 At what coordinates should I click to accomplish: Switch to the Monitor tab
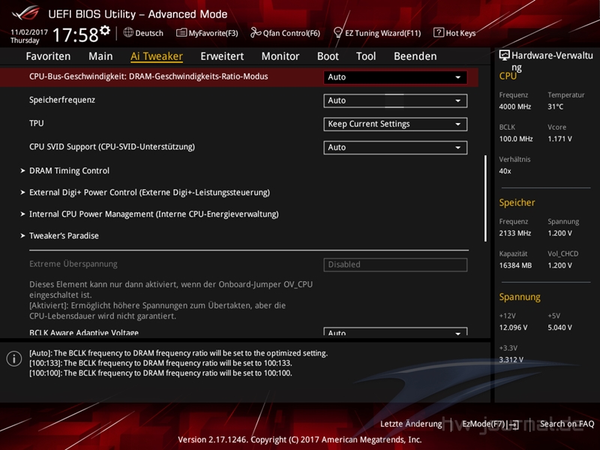point(280,56)
